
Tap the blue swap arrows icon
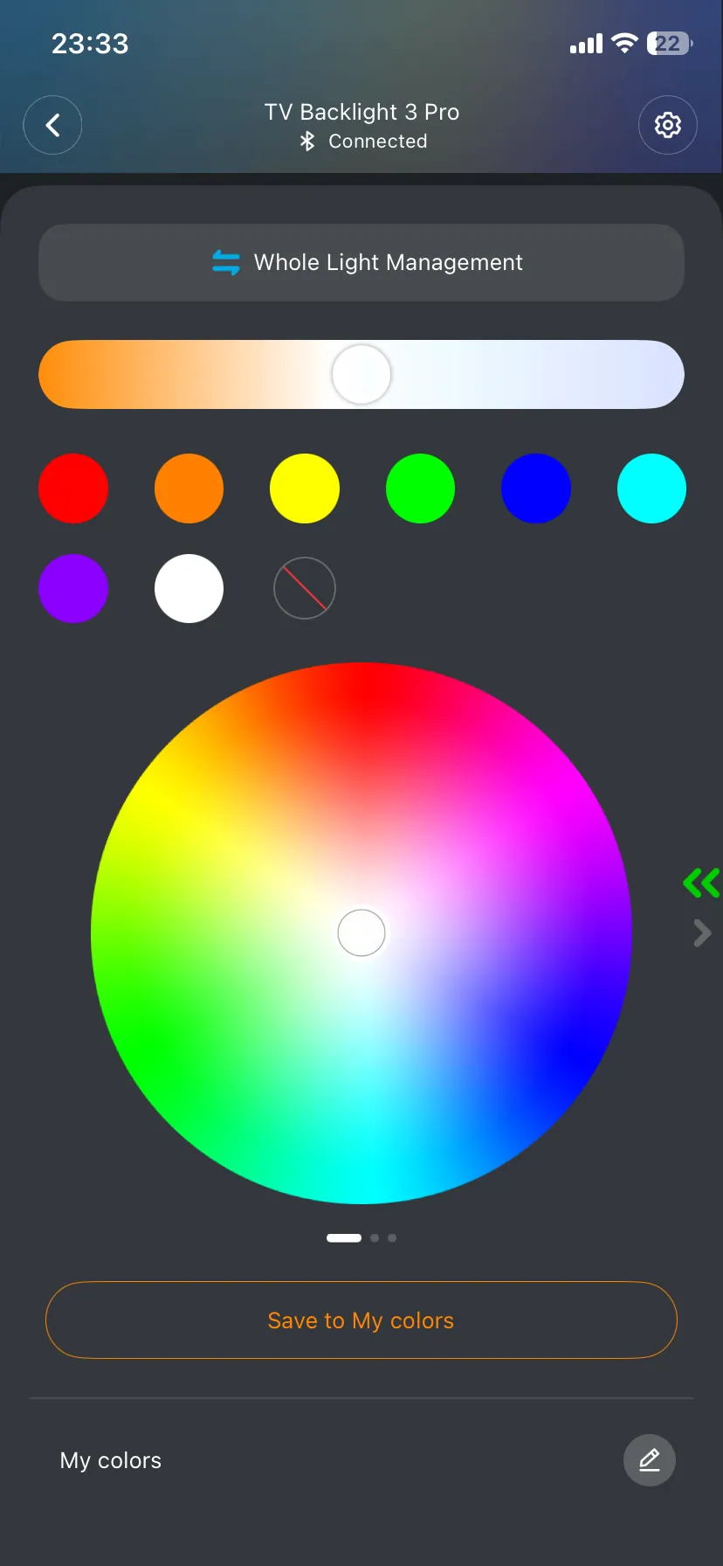(226, 262)
